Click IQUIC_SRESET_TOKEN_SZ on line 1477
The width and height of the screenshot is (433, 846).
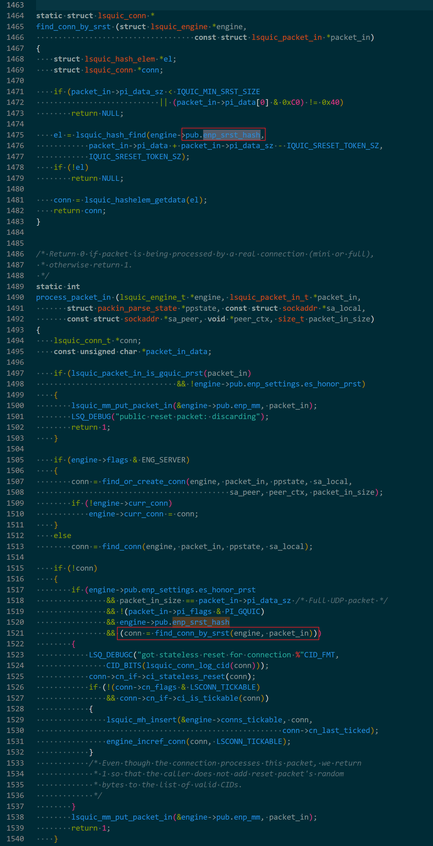[135, 156]
